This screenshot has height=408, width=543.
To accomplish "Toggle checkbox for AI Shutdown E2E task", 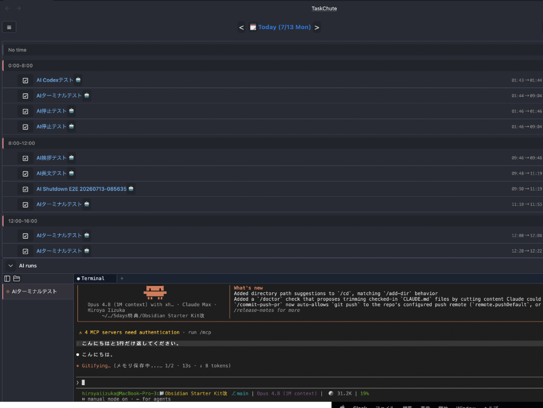I will pos(25,189).
